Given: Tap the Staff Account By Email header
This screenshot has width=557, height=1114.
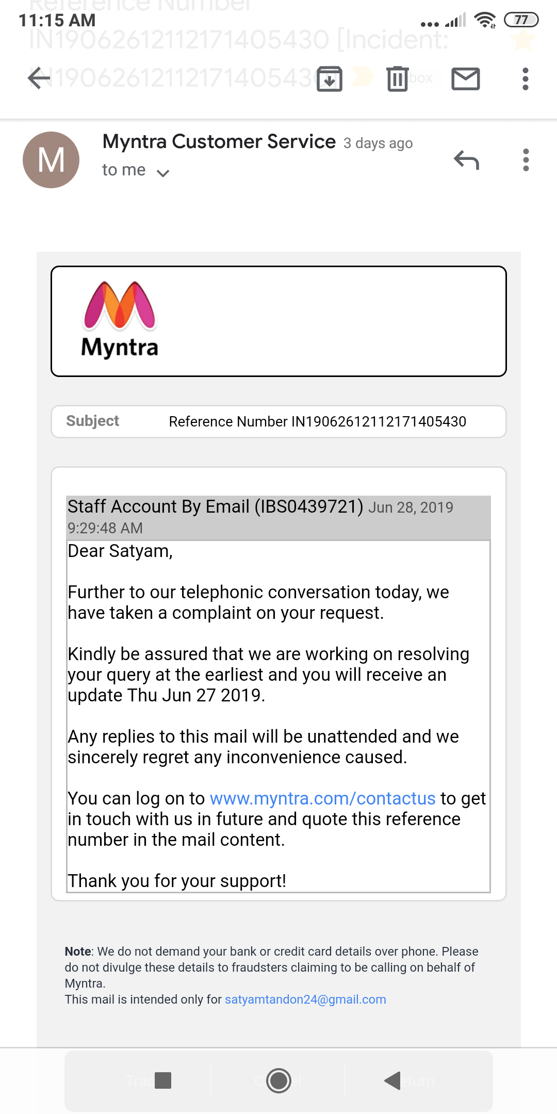Looking at the screenshot, I should tap(216, 507).
